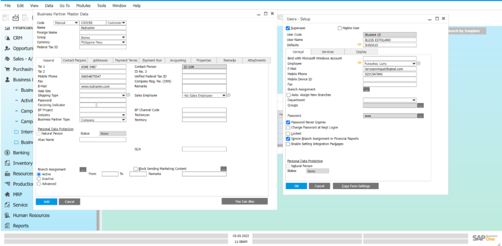The image size is (502, 246).
Task: Switch to the Payment Terms tab
Action: [x=126, y=61]
